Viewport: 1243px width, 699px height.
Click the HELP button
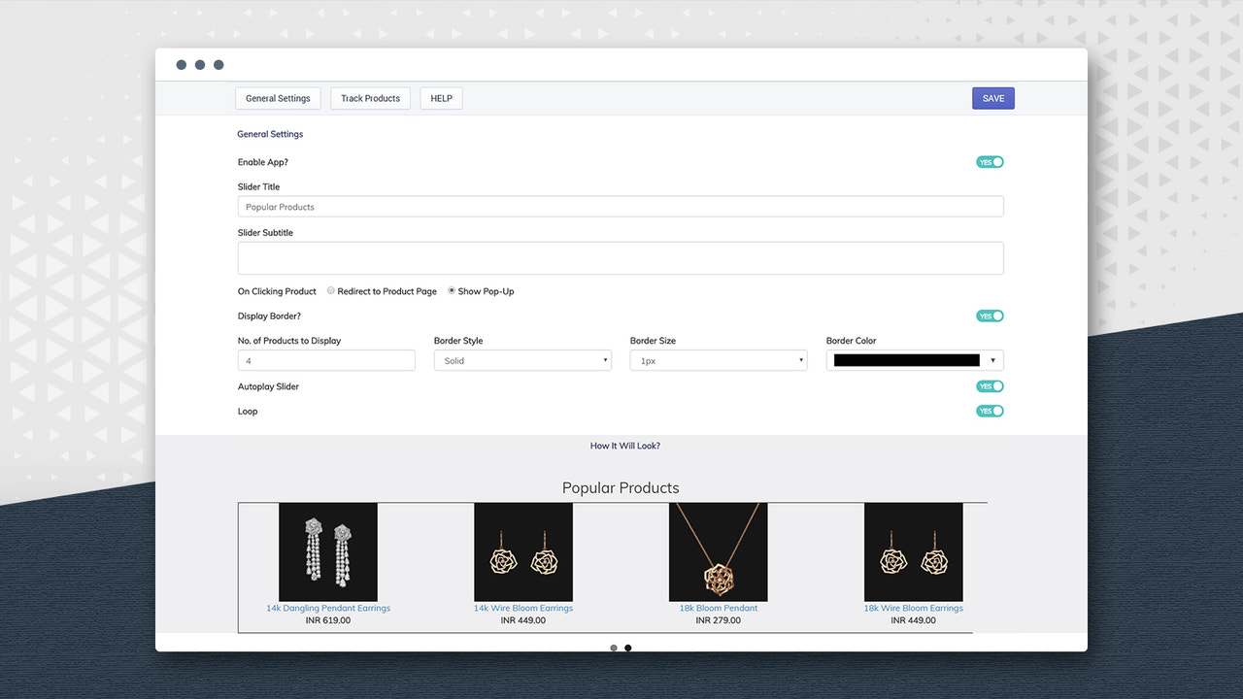pos(441,98)
